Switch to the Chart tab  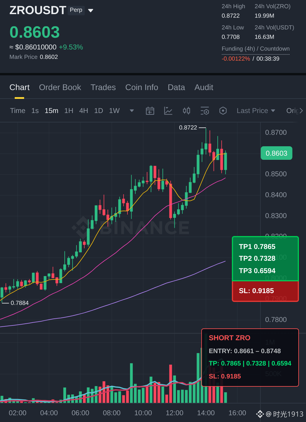click(x=19, y=87)
